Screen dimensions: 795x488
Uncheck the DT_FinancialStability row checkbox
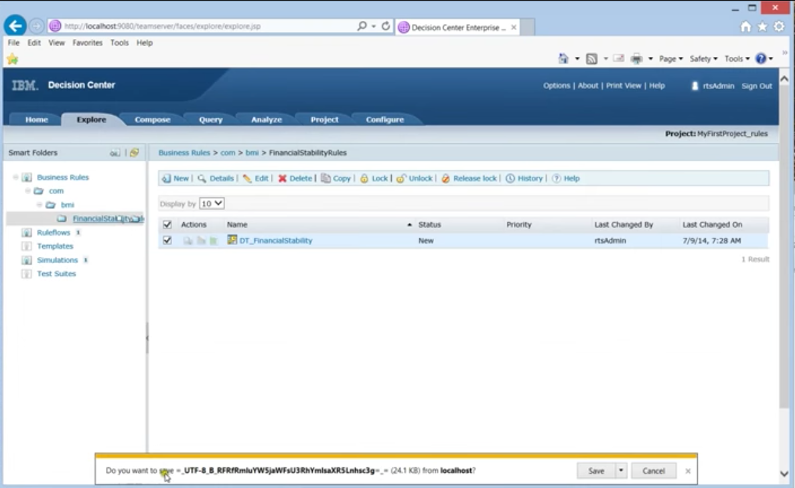167,240
